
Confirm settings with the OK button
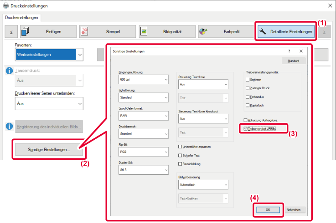pyautogui.click(x=268, y=210)
